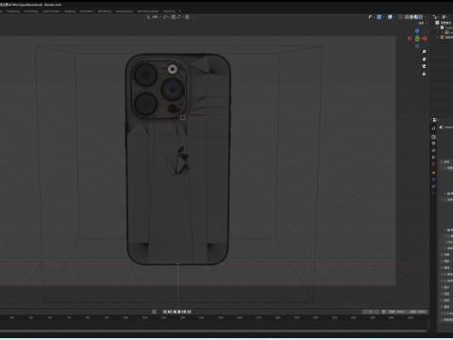
Task: Toggle the camera view icon
Action: [x=424, y=66]
